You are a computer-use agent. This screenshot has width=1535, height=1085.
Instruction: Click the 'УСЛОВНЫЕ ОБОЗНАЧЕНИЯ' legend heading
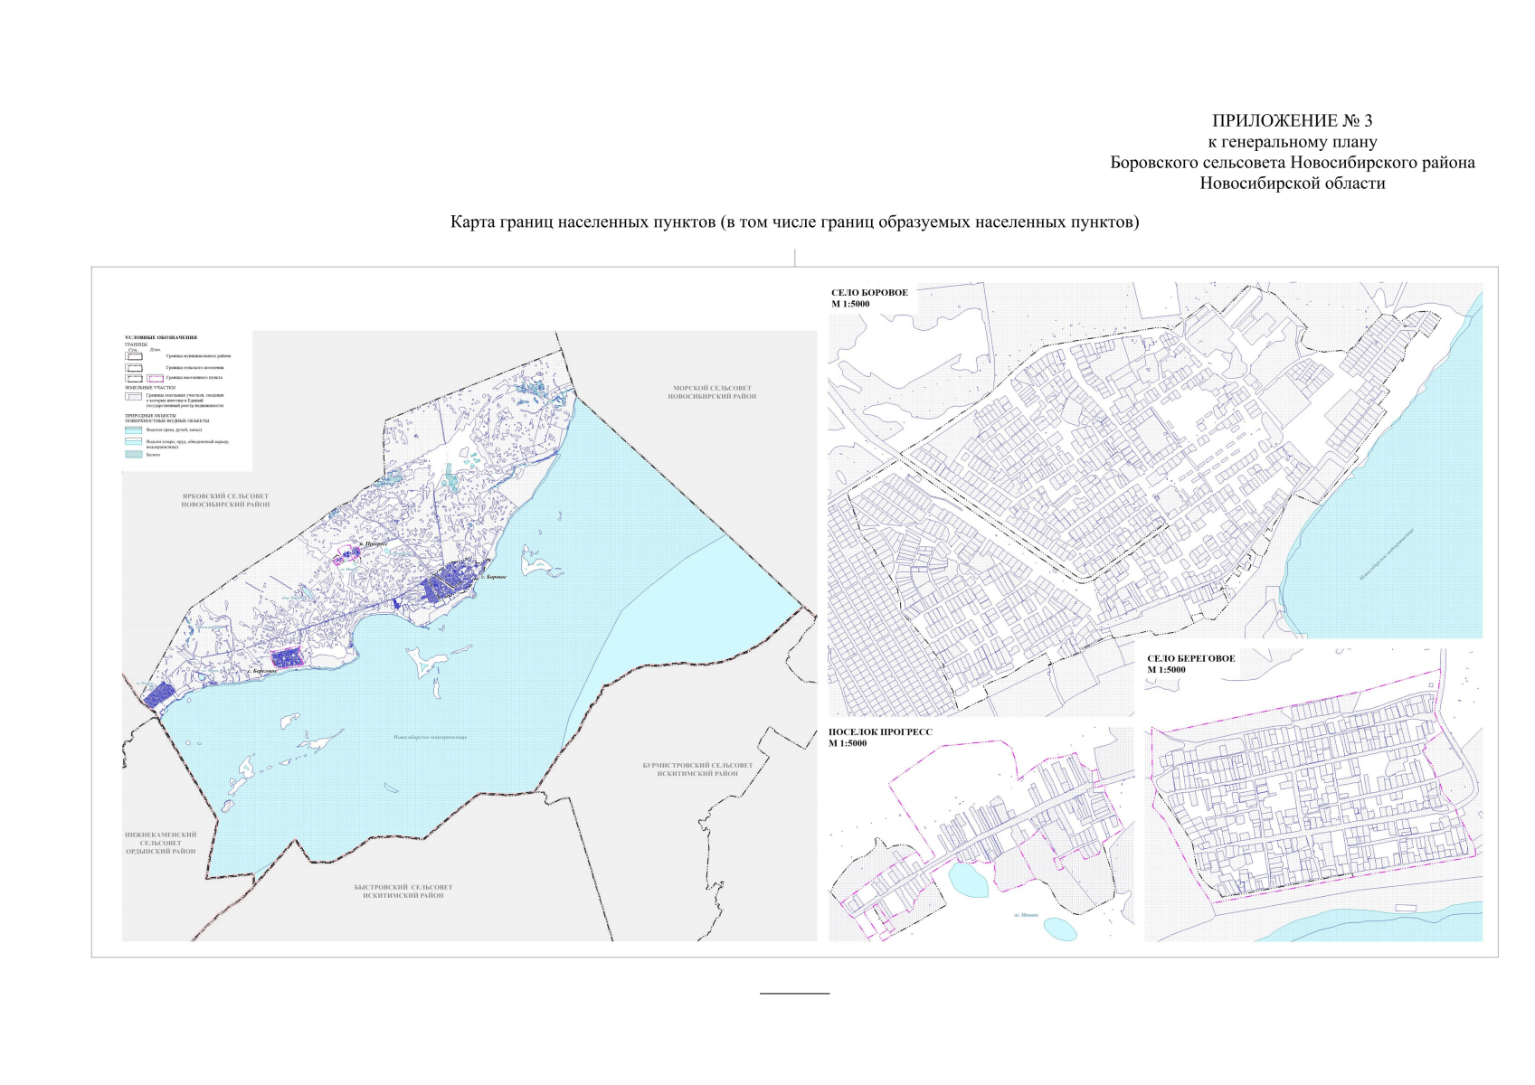160,337
